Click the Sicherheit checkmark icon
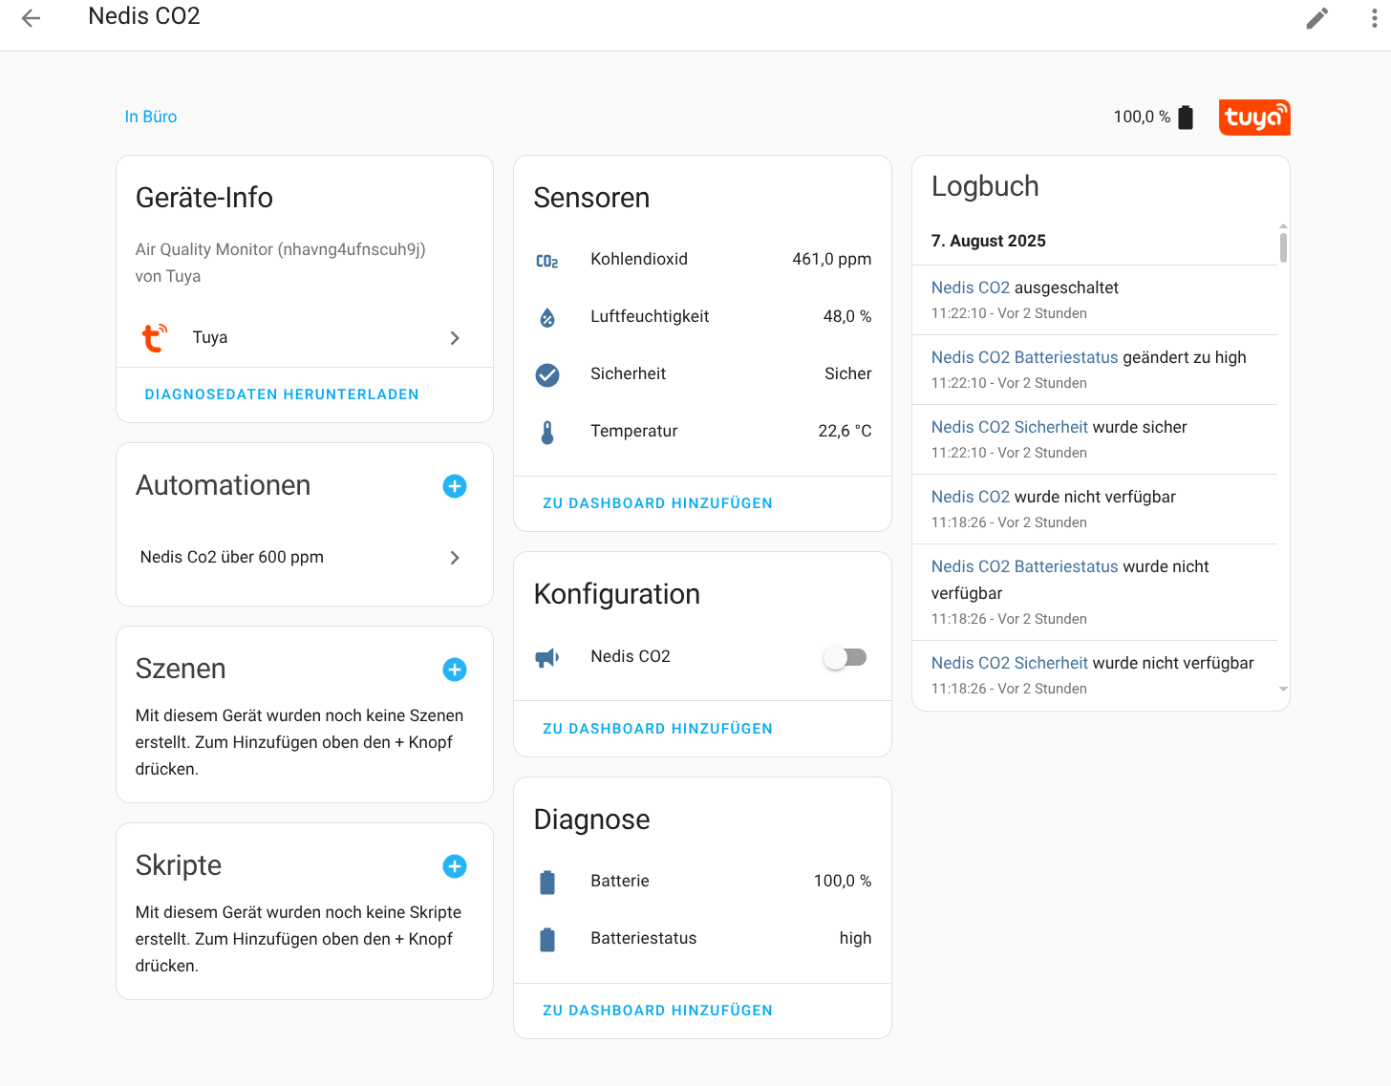The image size is (1391, 1086). click(x=547, y=374)
